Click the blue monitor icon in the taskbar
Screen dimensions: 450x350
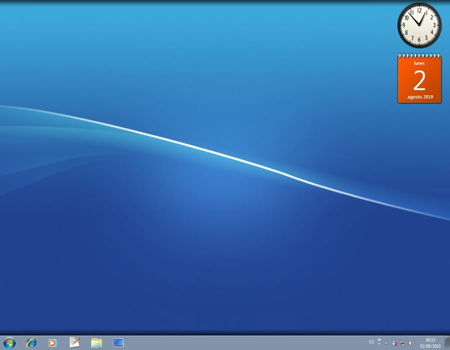pyautogui.click(x=118, y=342)
